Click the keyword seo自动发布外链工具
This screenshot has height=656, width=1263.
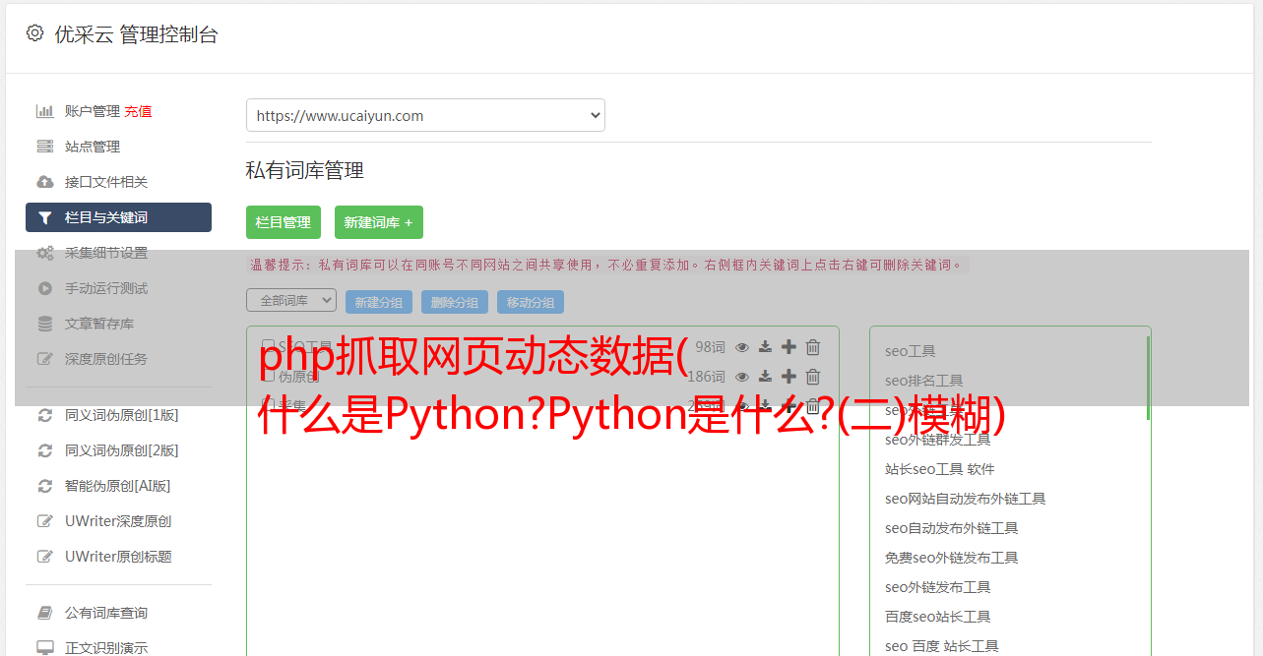(952, 528)
